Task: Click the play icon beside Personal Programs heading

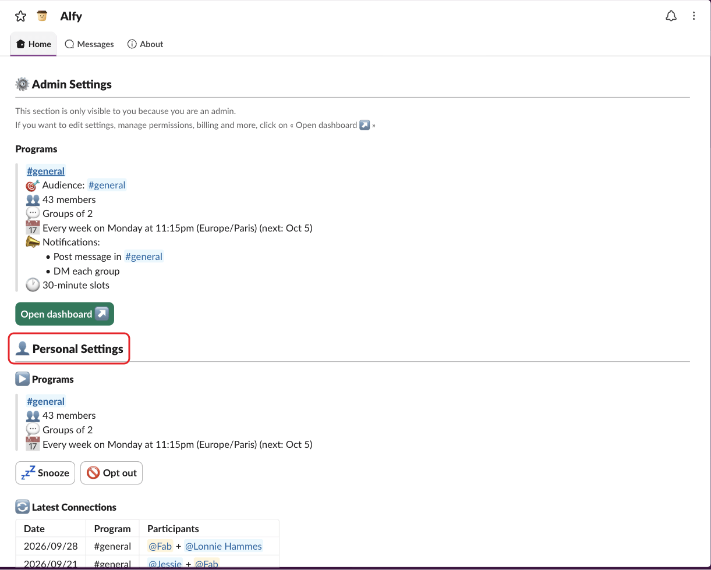Action: pos(22,379)
